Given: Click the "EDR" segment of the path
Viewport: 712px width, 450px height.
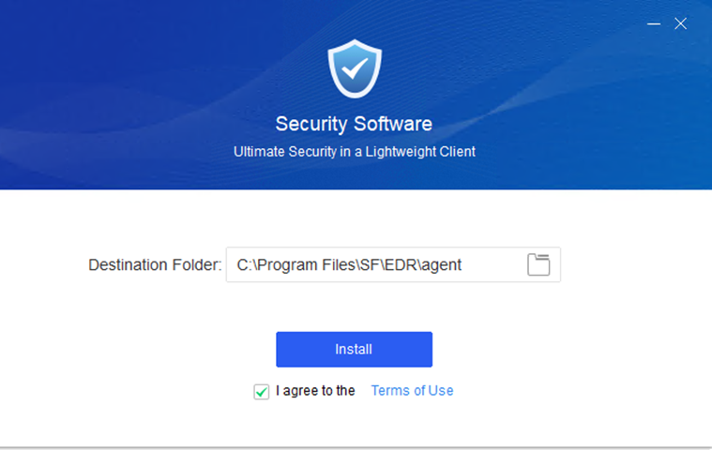Looking at the screenshot, I should click(397, 265).
